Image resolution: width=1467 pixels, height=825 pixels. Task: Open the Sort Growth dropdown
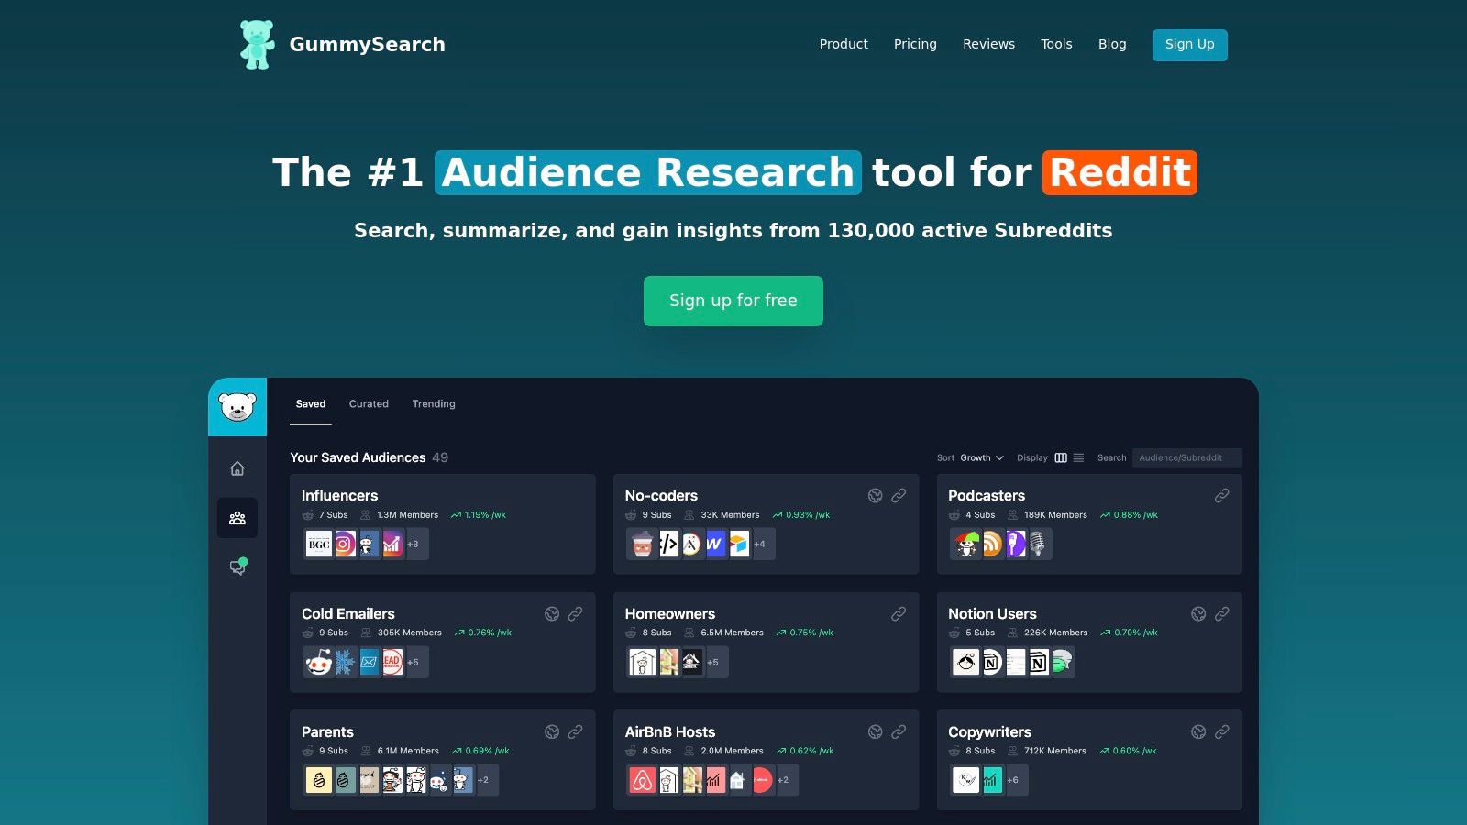click(x=981, y=456)
